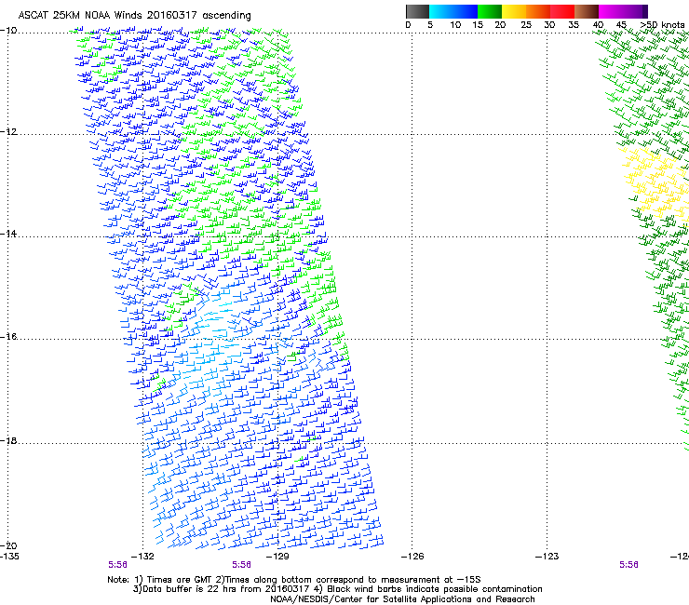Image resolution: width=689 pixels, height=605 pixels.
Task: Click the 'NOAA/NESDIS/Center for Satellite Applications and Research' credit
Action: click(402, 599)
